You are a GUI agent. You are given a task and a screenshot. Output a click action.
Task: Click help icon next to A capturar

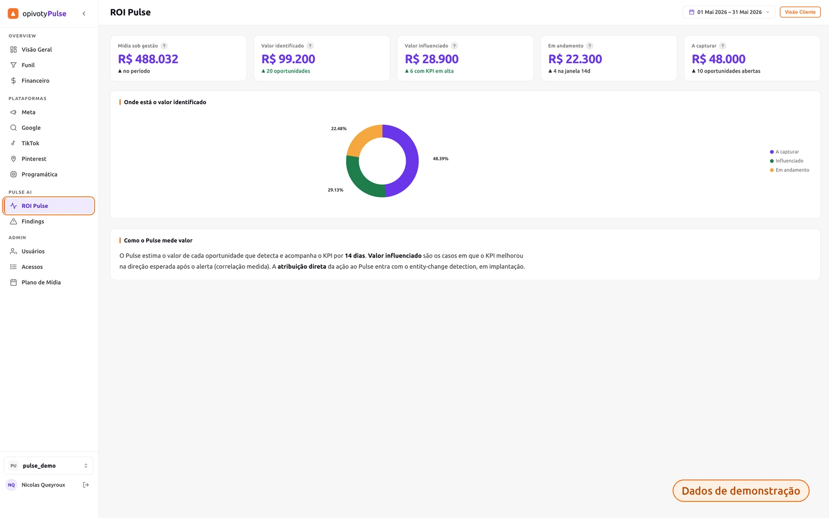pos(723,46)
